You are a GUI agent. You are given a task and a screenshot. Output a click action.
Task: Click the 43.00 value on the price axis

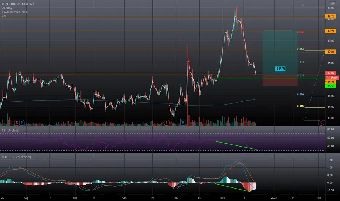tap(331, 8)
